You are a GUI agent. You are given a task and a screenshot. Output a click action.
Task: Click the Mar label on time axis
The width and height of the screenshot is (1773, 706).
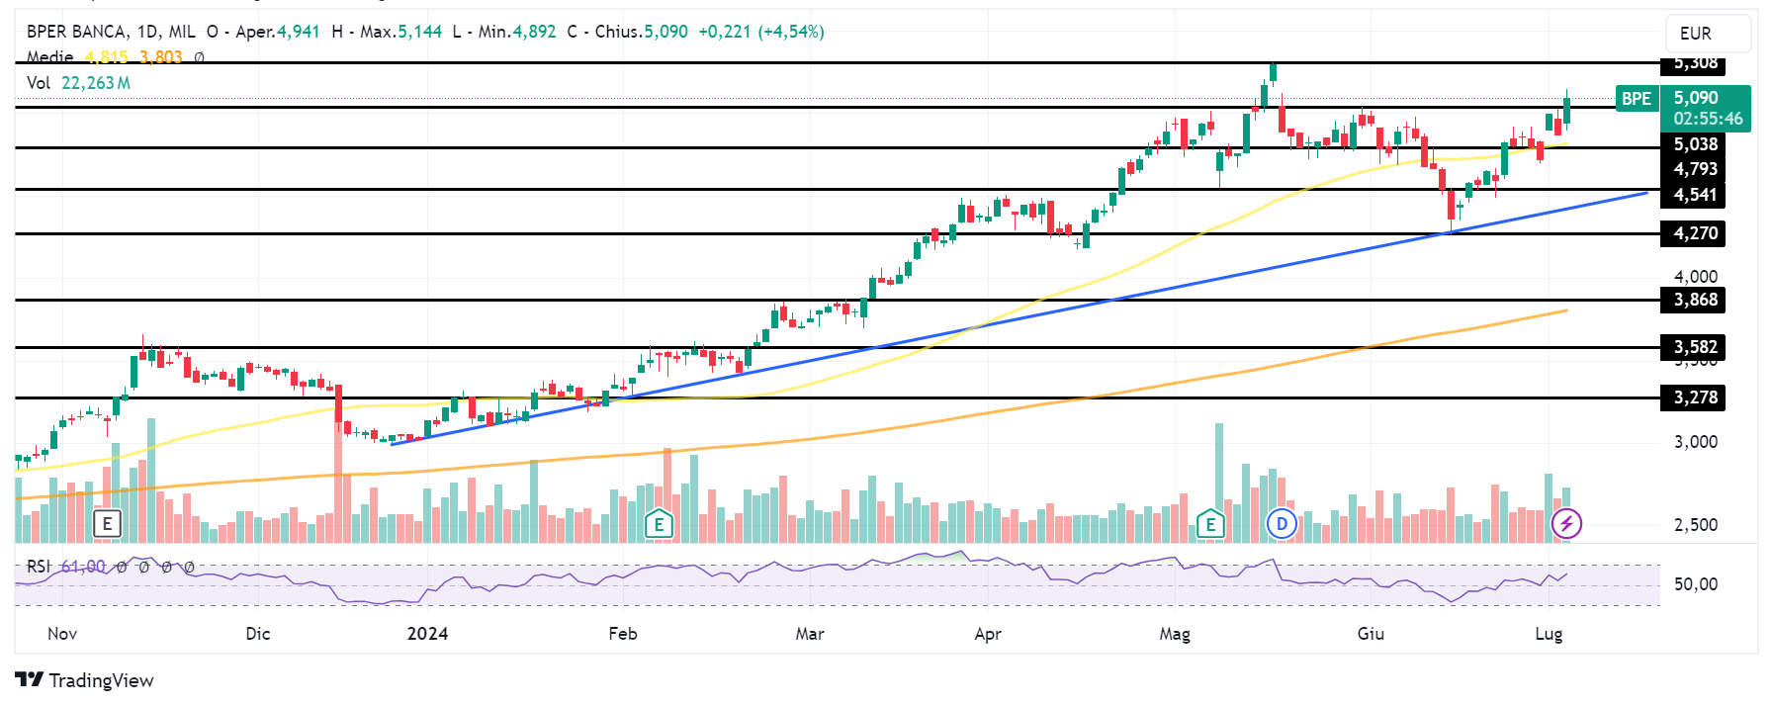point(810,634)
